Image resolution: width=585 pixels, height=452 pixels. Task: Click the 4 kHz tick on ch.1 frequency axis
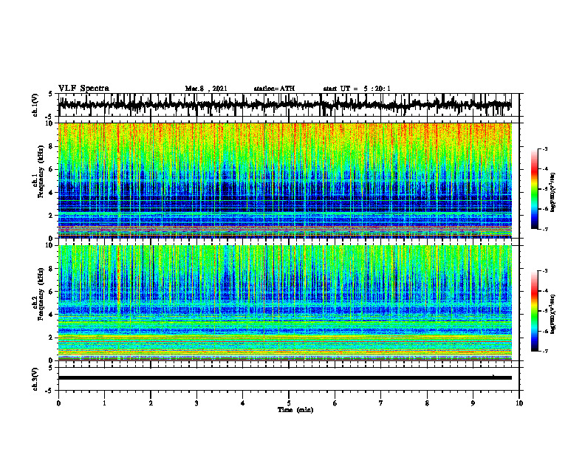pyautogui.click(x=52, y=193)
